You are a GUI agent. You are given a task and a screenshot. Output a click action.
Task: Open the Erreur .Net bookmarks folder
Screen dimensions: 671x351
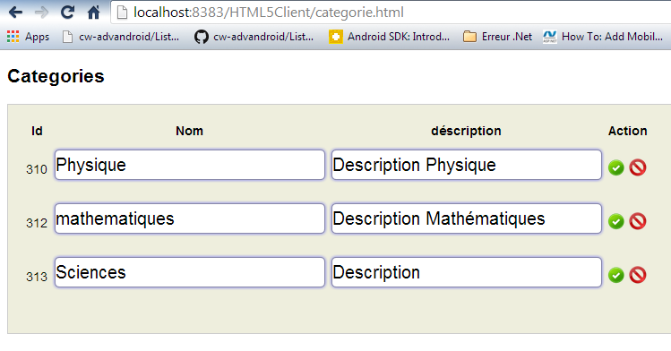[x=498, y=37]
